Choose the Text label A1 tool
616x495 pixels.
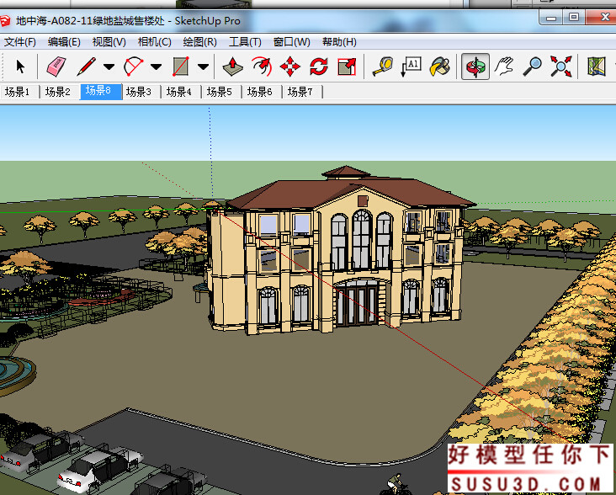pyautogui.click(x=411, y=66)
